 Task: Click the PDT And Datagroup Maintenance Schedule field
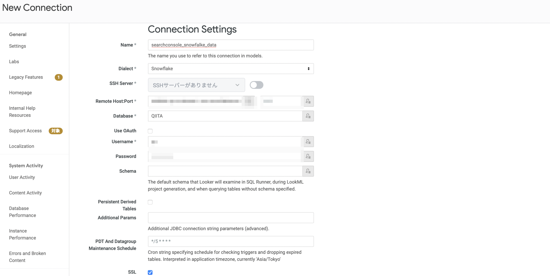click(x=231, y=241)
